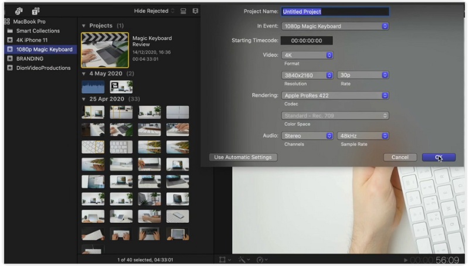Open the enhancements magic wand menu
469x266 pixels.
pos(244,260)
